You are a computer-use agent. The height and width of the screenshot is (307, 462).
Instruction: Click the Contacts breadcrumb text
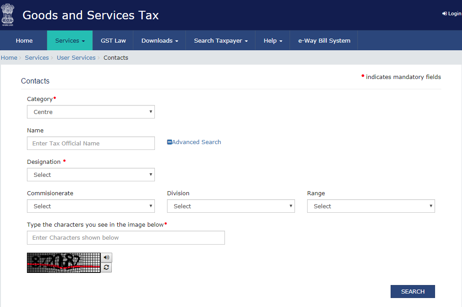click(x=116, y=58)
